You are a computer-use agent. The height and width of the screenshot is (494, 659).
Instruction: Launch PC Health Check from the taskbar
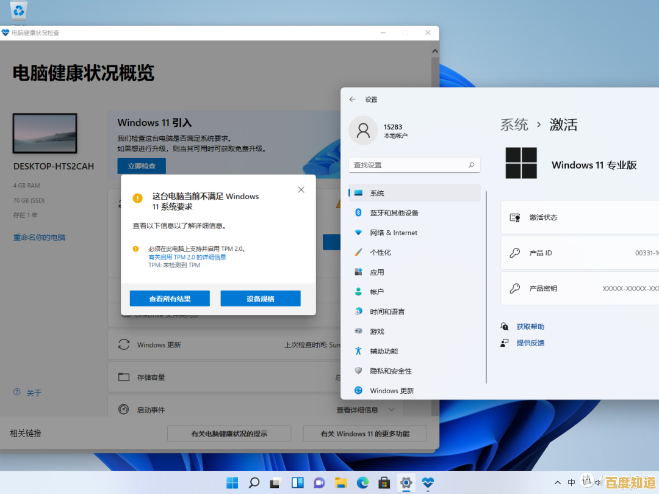tap(428, 482)
